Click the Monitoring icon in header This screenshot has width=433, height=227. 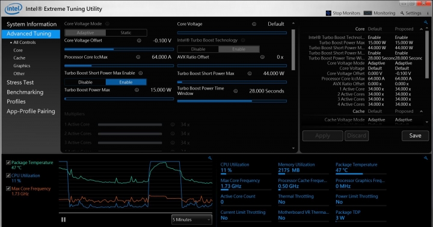coord(368,13)
